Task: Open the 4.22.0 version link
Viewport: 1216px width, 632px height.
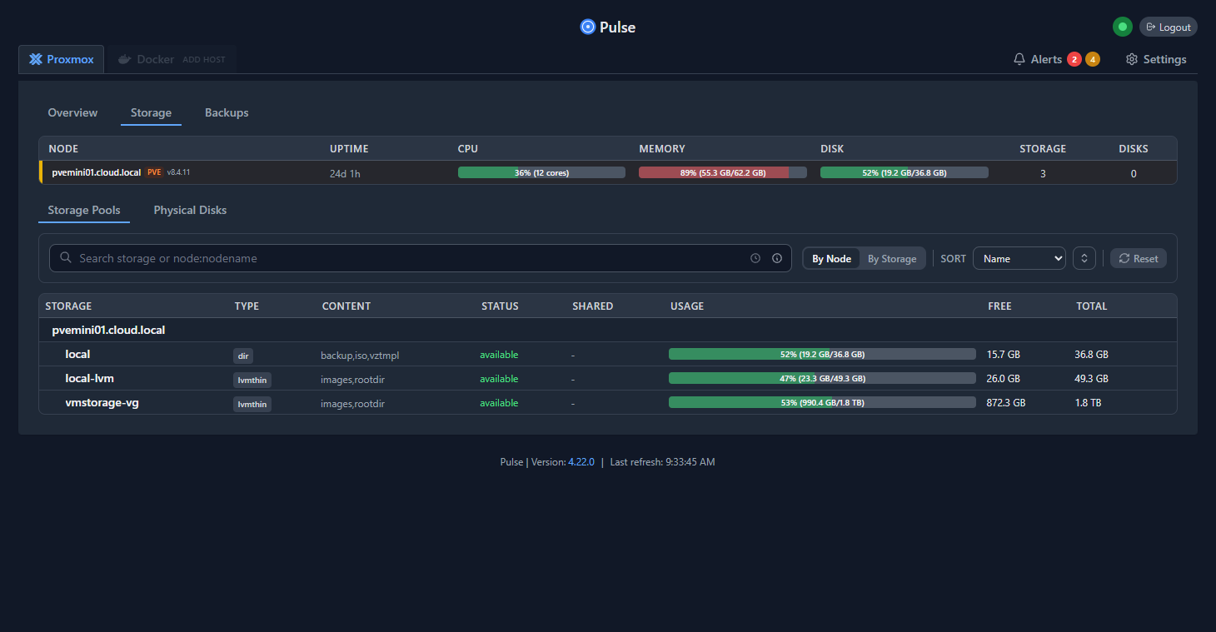Action: click(x=581, y=462)
